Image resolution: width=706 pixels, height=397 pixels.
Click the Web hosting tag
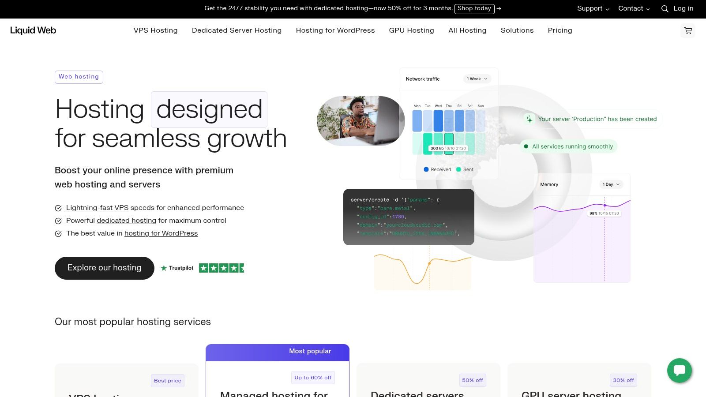coord(79,77)
